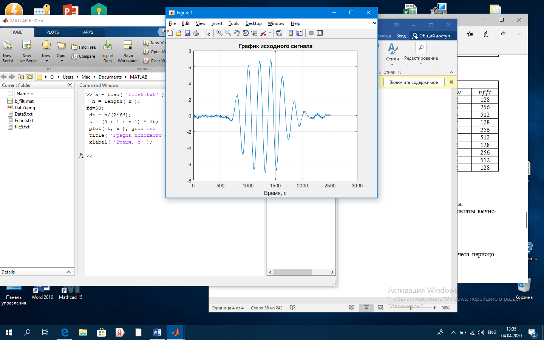Click the Save Figure floppy icon
The width and height of the screenshot is (544, 340).
(187, 33)
